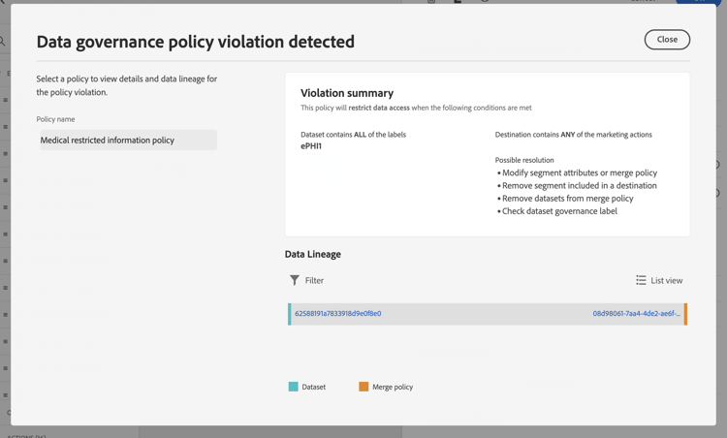Click the search magnifier behind the dialog
The width and height of the screenshot is (727, 438).
[3, 41]
